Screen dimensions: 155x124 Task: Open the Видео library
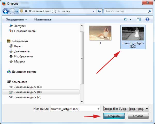[18, 46]
